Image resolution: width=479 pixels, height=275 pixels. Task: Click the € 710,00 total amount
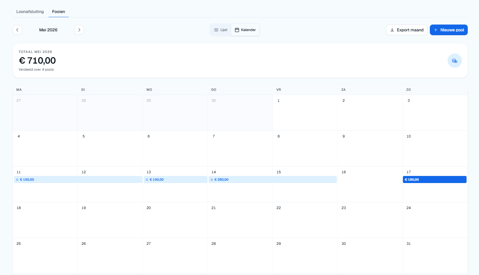pyautogui.click(x=37, y=61)
